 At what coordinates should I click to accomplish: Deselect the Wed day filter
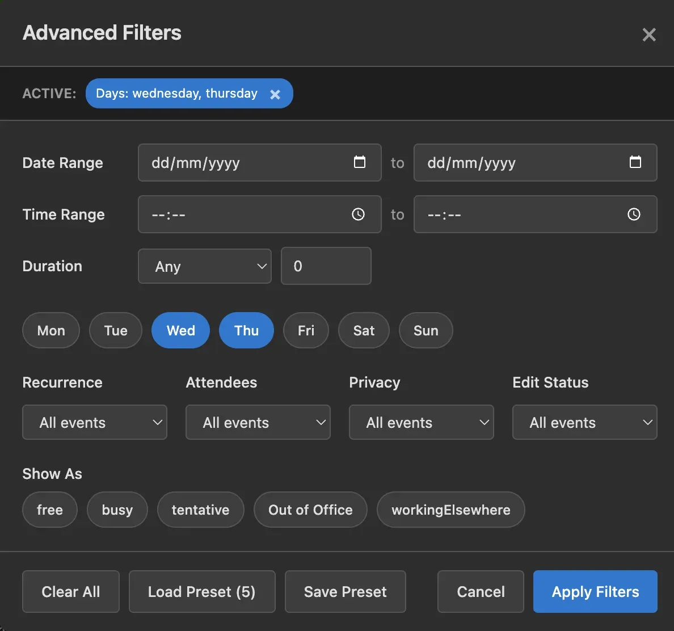180,330
